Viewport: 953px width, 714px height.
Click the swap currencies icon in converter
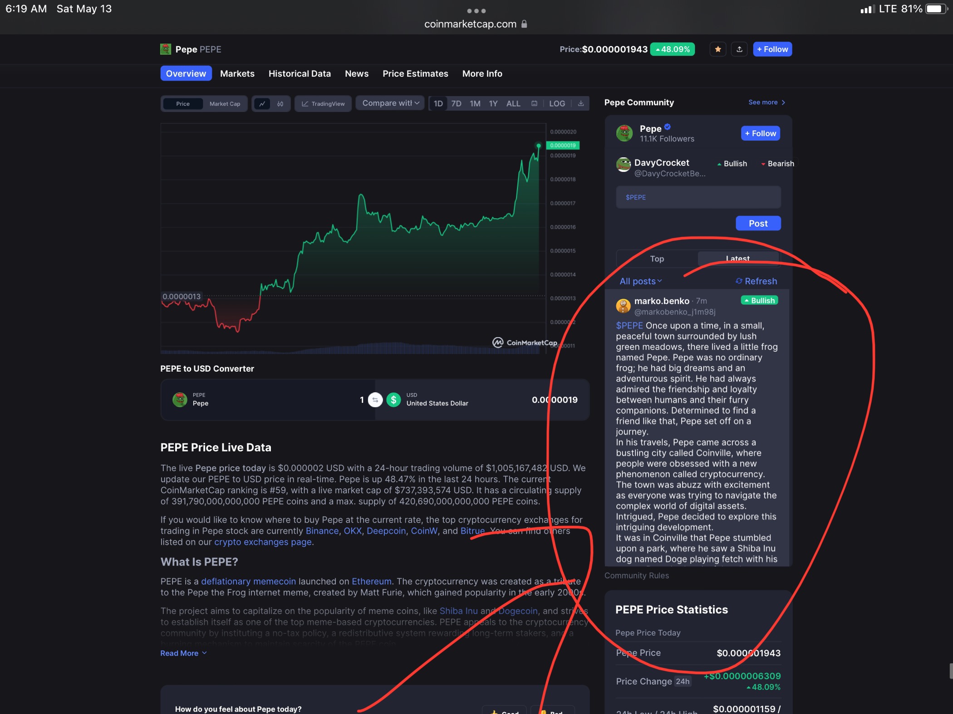point(375,400)
